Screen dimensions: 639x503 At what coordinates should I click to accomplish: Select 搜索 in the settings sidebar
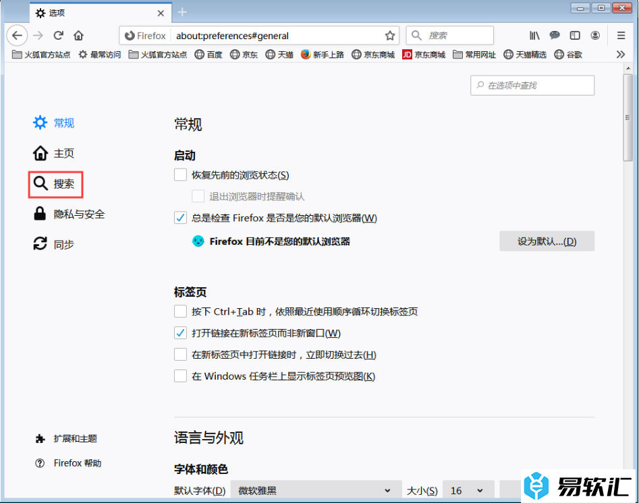(55, 184)
